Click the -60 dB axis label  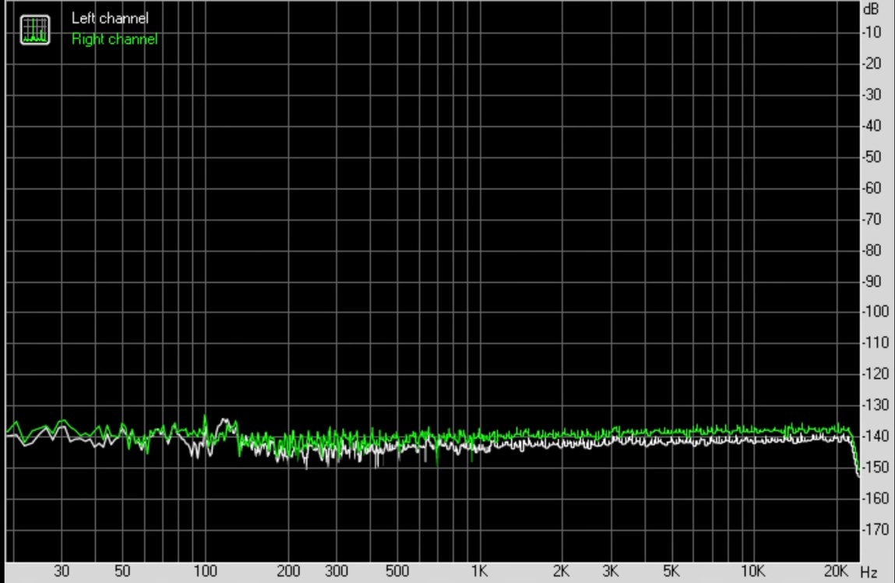click(x=872, y=188)
